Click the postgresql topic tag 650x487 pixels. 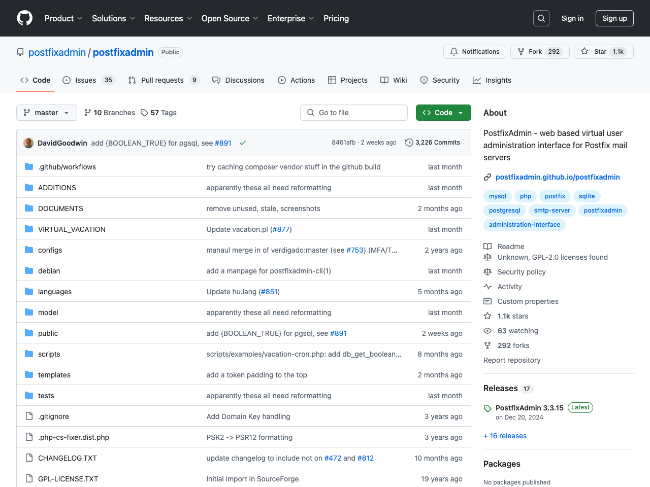(x=505, y=211)
